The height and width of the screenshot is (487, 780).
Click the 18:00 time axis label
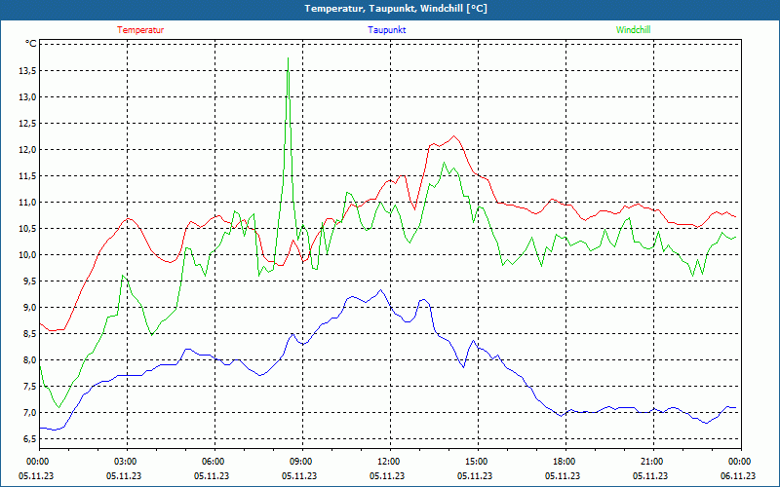565,462
